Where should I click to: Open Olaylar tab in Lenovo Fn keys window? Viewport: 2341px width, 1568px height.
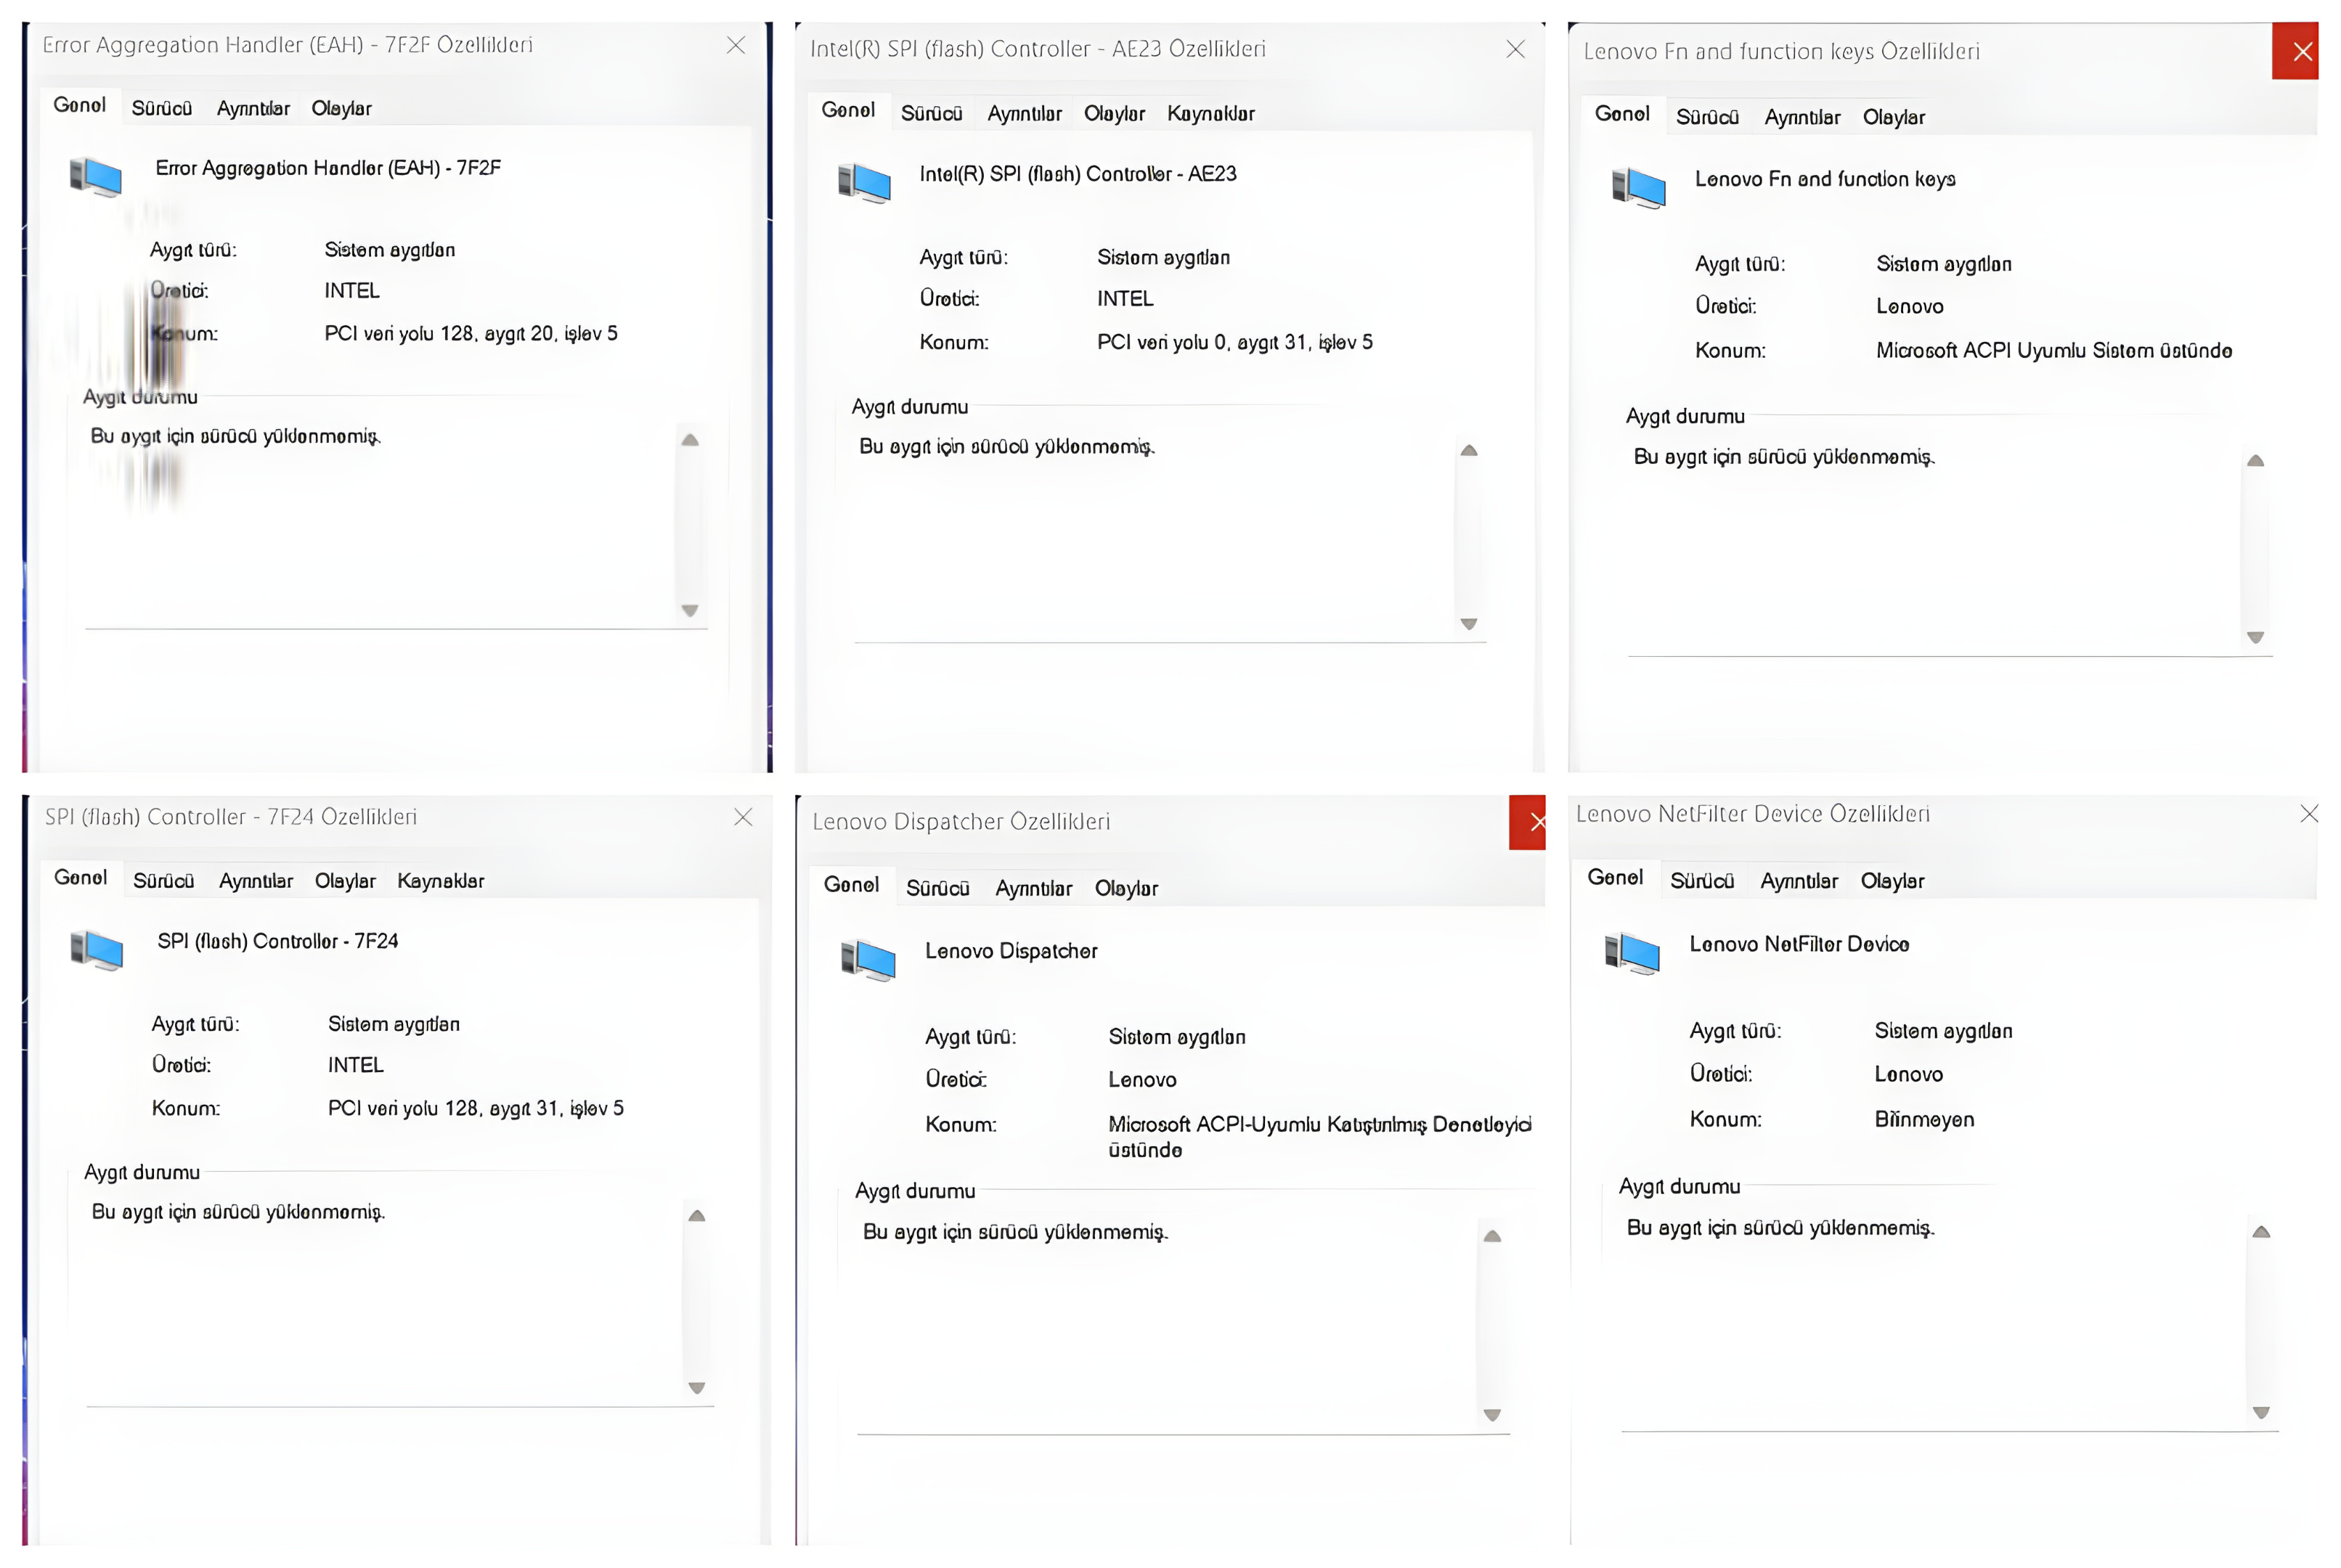tap(1893, 117)
